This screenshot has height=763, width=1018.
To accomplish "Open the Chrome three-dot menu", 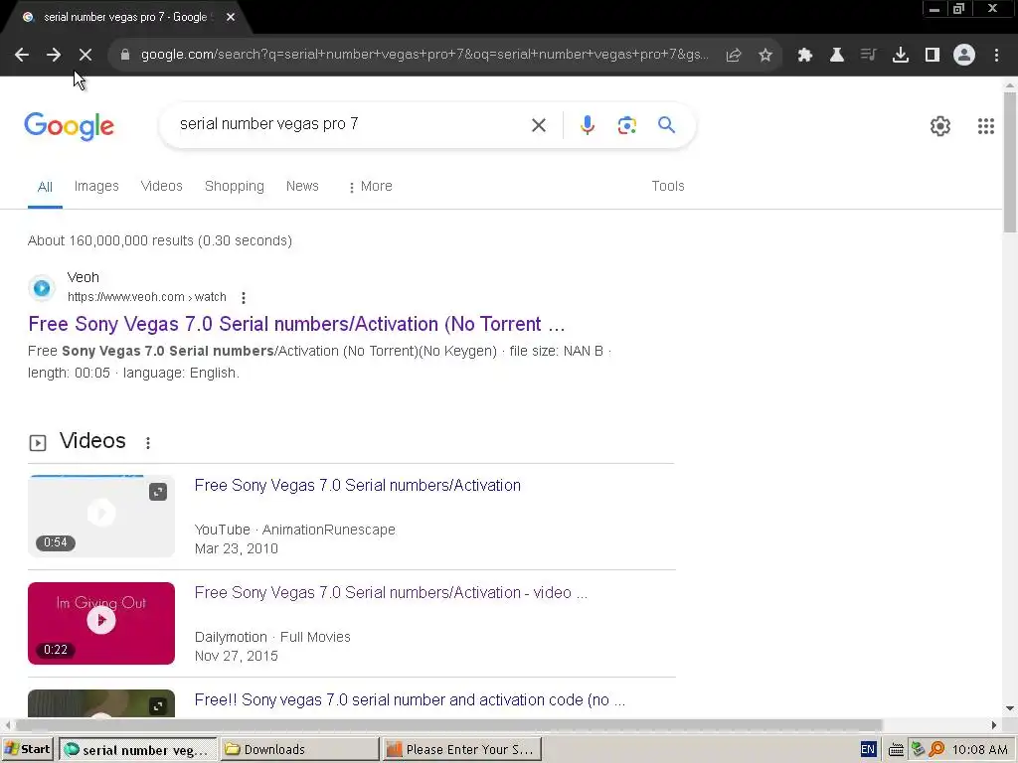I will (x=996, y=56).
